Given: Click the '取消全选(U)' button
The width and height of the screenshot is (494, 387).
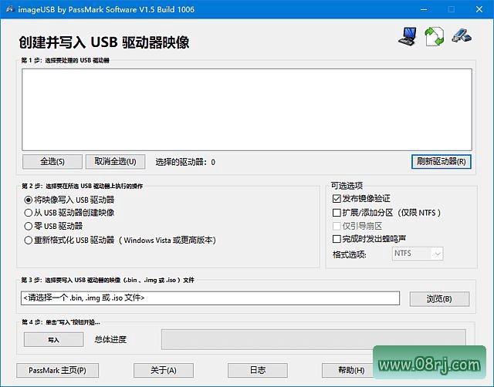Looking at the screenshot, I should coord(115,162).
